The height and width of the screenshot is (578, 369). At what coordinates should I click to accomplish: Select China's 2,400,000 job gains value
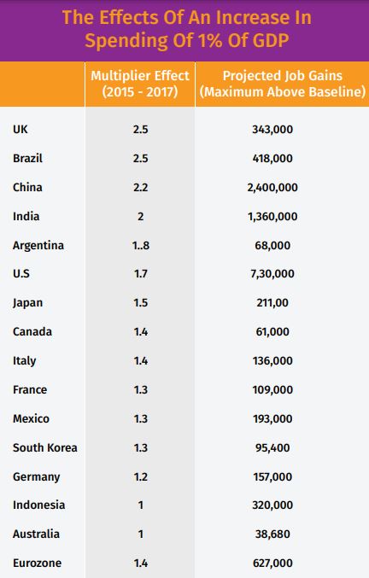pos(272,188)
